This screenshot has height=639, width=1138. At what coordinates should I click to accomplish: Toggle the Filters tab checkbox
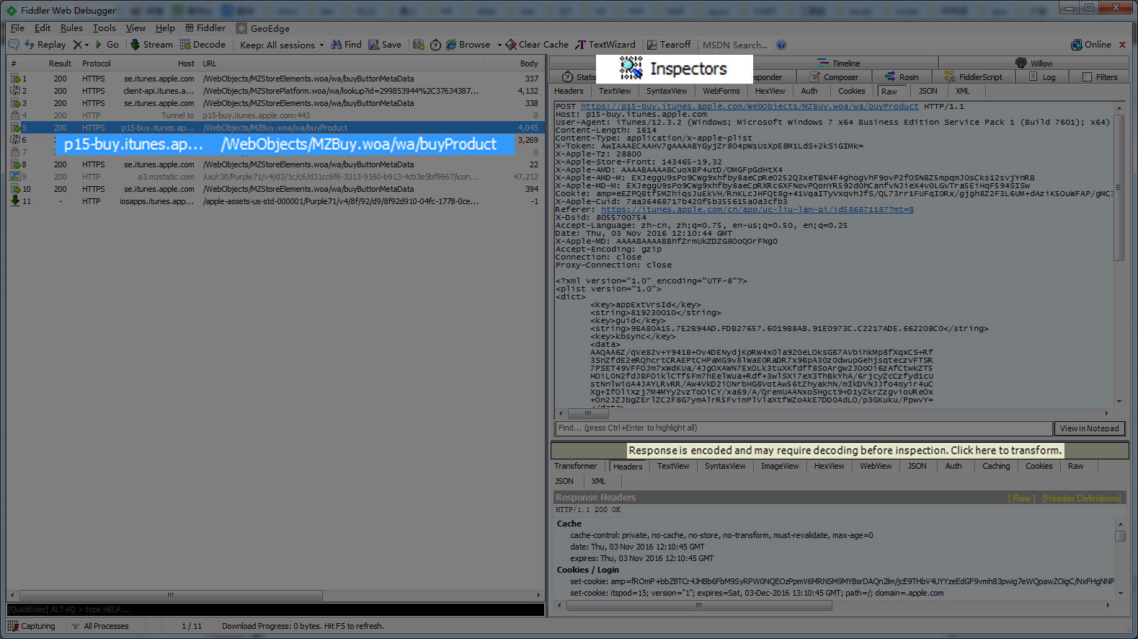click(1088, 77)
